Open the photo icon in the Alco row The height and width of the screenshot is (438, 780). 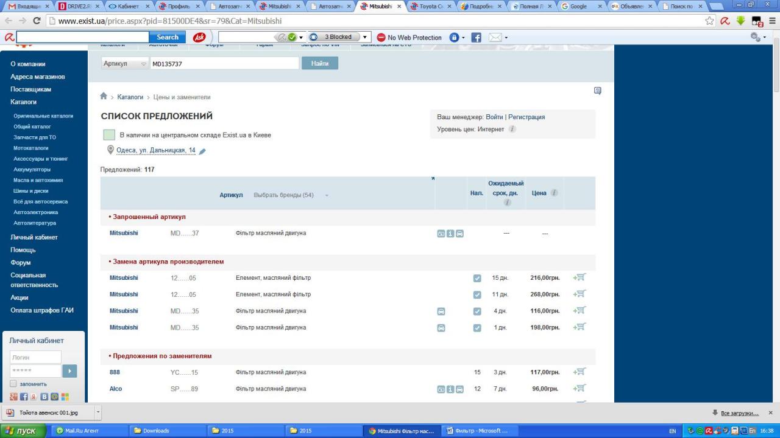click(x=441, y=389)
